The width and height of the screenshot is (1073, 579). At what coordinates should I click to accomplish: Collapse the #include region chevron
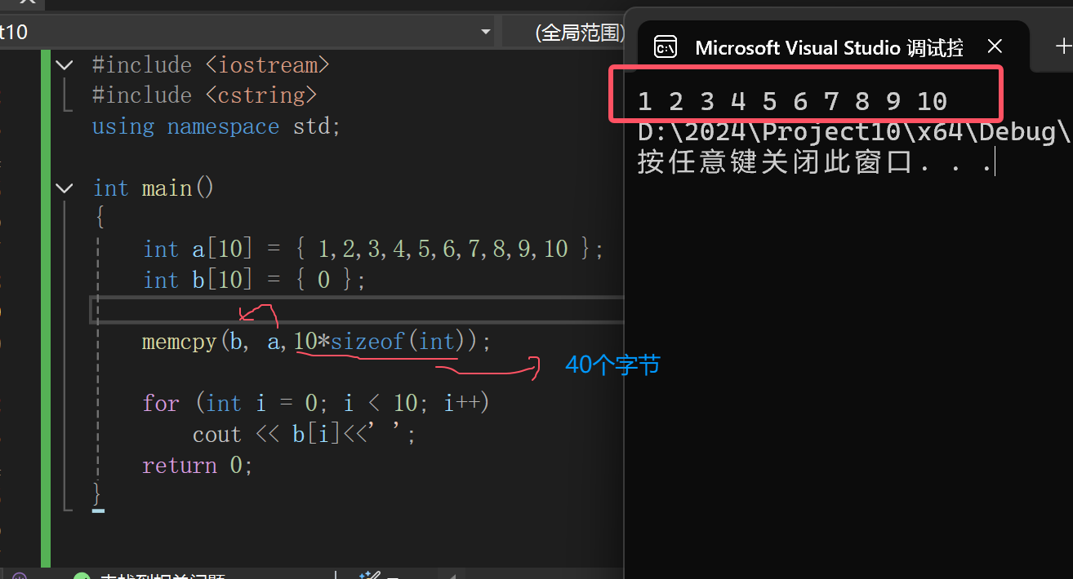coord(65,64)
